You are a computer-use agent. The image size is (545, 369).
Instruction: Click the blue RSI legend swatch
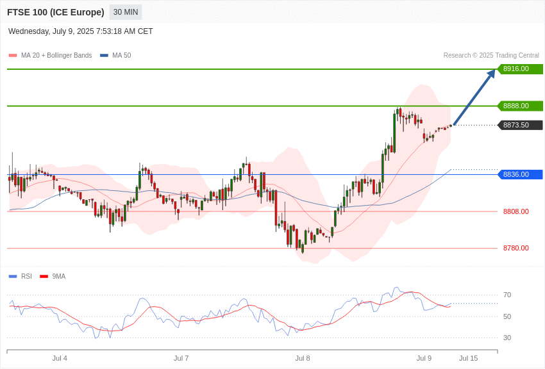[13, 276]
